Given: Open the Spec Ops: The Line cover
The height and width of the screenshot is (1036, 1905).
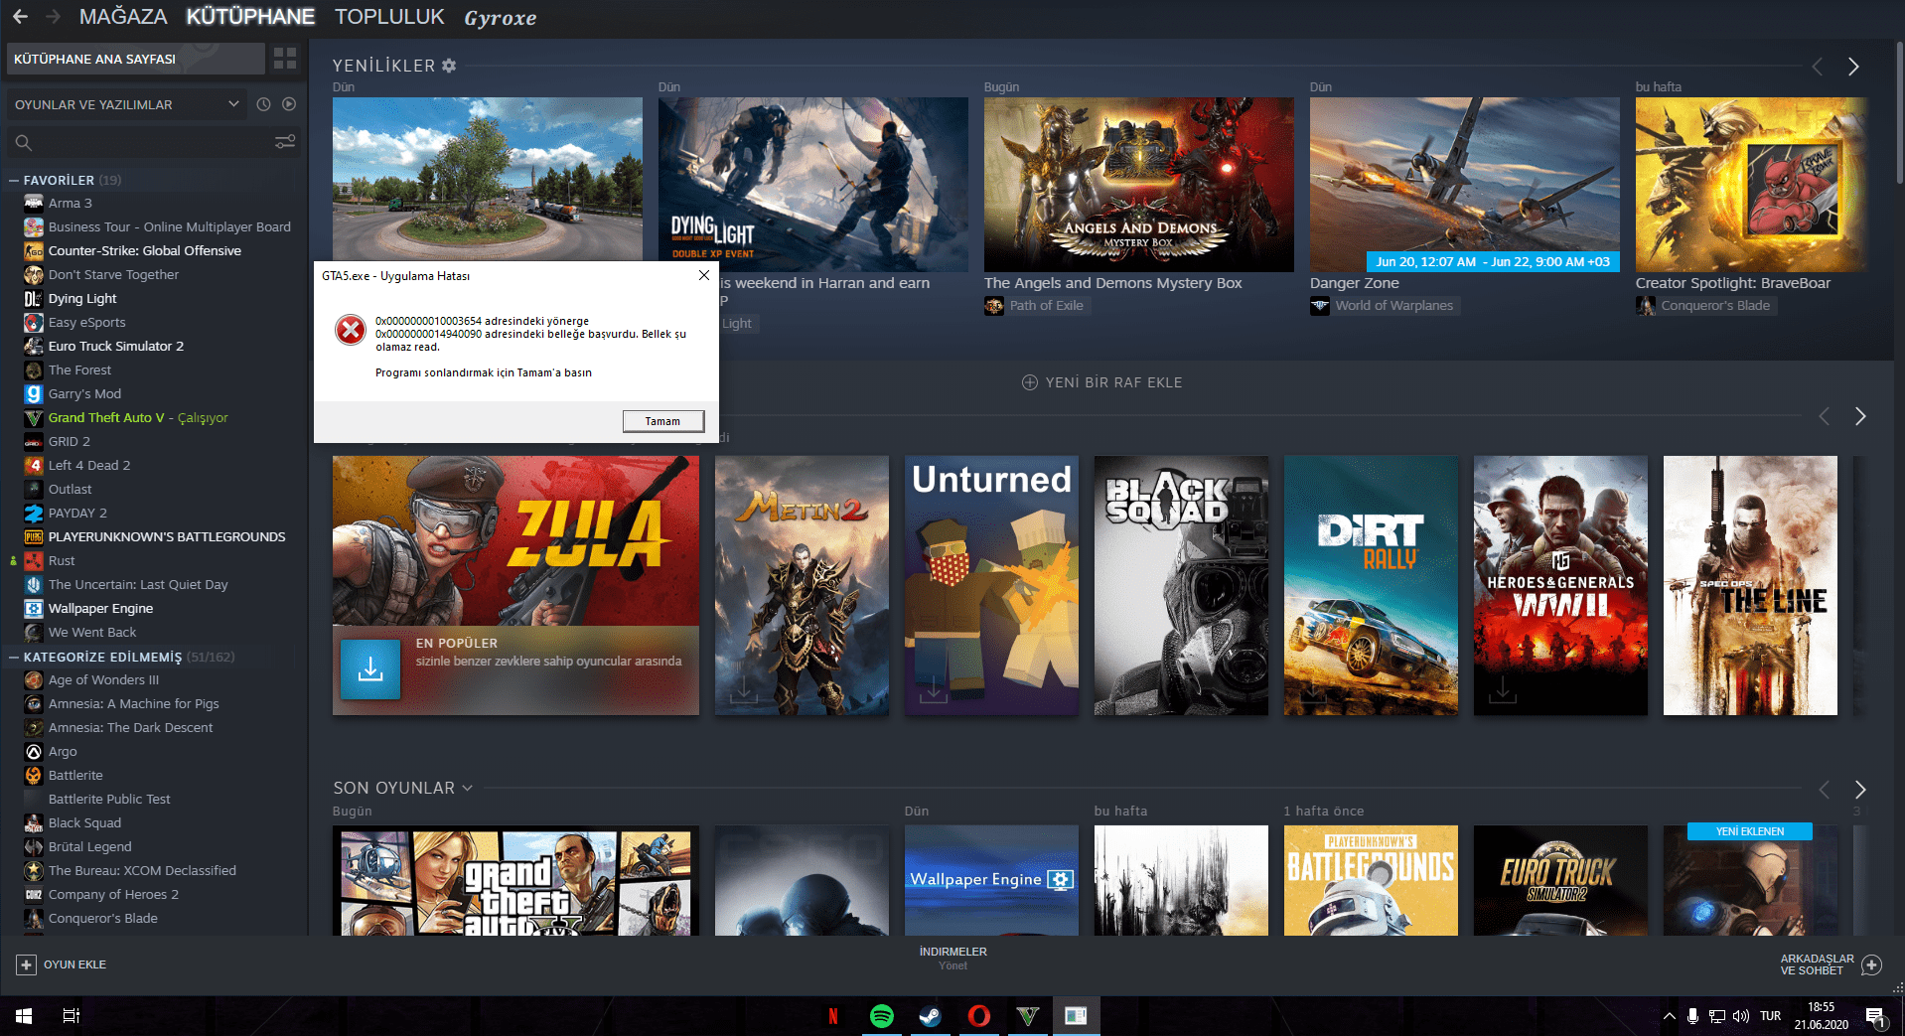Looking at the screenshot, I should click(x=1750, y=585).
